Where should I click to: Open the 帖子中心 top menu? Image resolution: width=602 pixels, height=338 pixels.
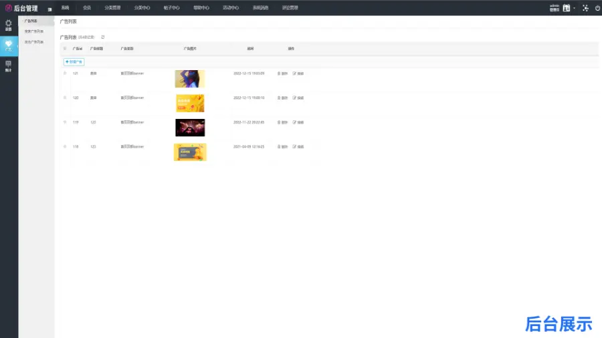tap(172, 8)
